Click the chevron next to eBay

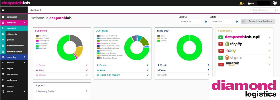[269, 51]
